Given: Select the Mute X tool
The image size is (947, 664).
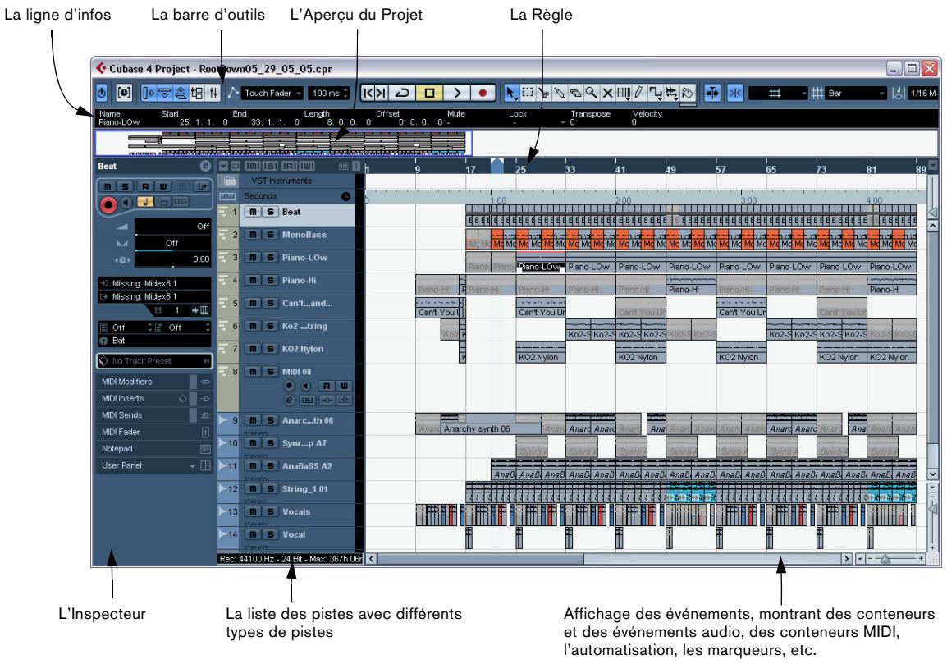Looking at the screenshot, I should click(x=607, y=93).
